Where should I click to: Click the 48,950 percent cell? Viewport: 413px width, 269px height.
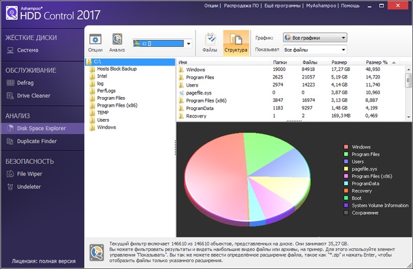[372, 69]
